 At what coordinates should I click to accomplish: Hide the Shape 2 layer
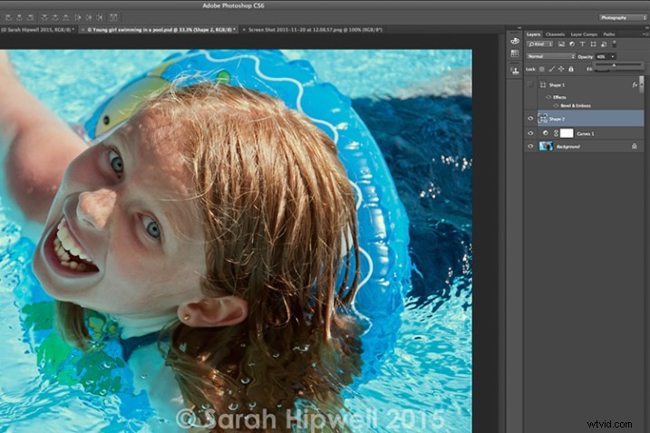coord(530,119)
